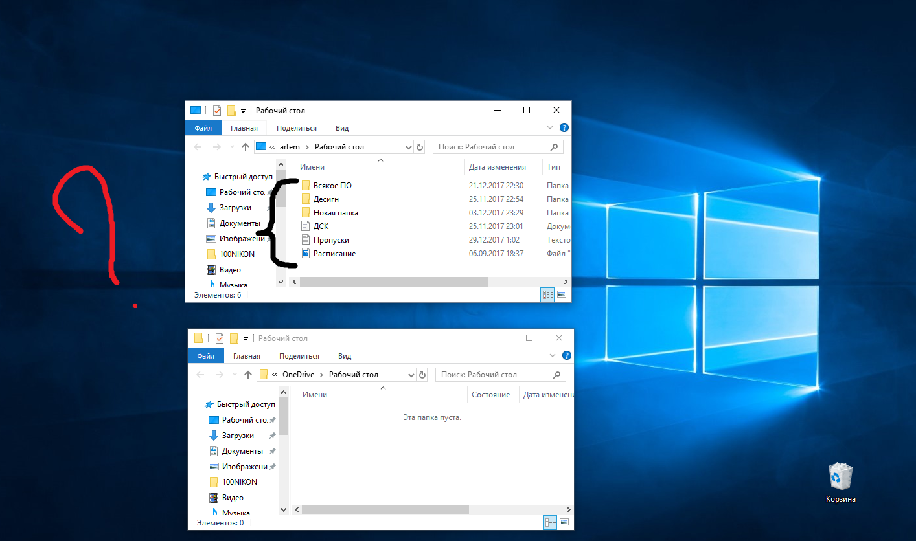Open recent locations dropdown in top window
Image resolution: width=916 pixels, height=541 pixels.
pyautogui.click(x=232, y=147)
